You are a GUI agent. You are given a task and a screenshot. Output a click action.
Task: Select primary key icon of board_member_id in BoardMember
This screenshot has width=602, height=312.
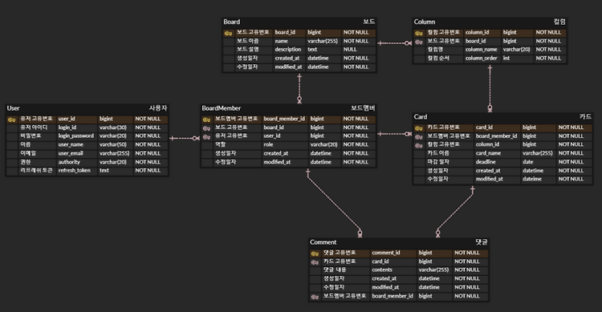click(x=206, y=120)
